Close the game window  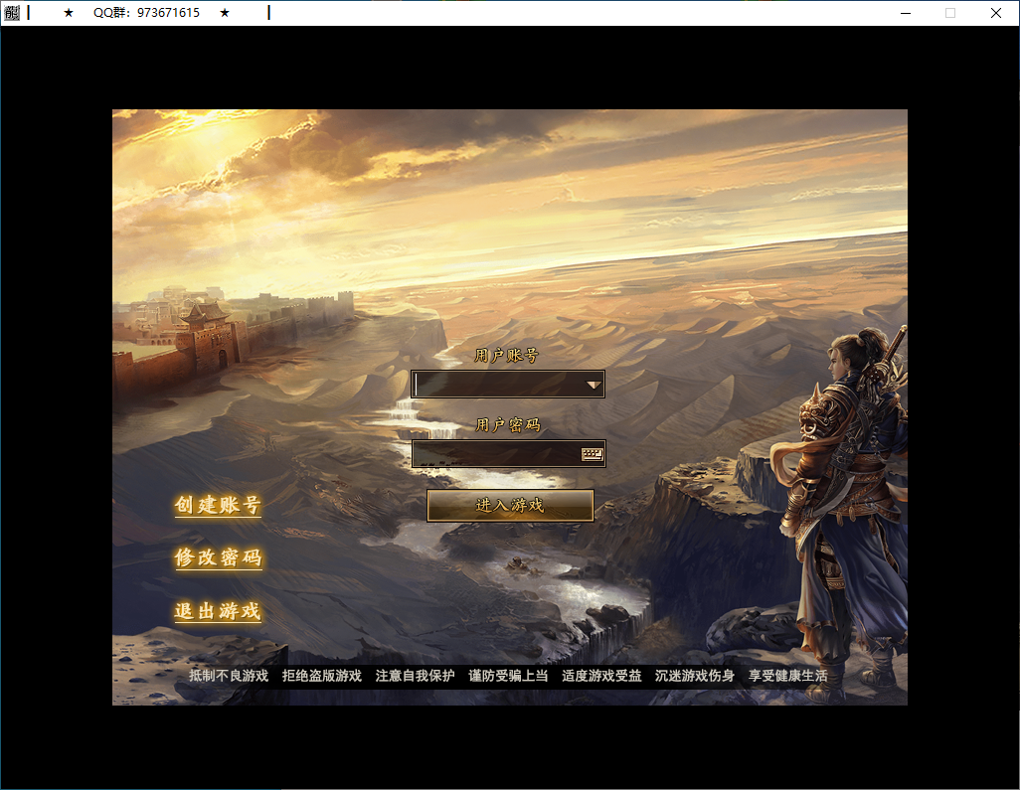(x=996, y=13)
